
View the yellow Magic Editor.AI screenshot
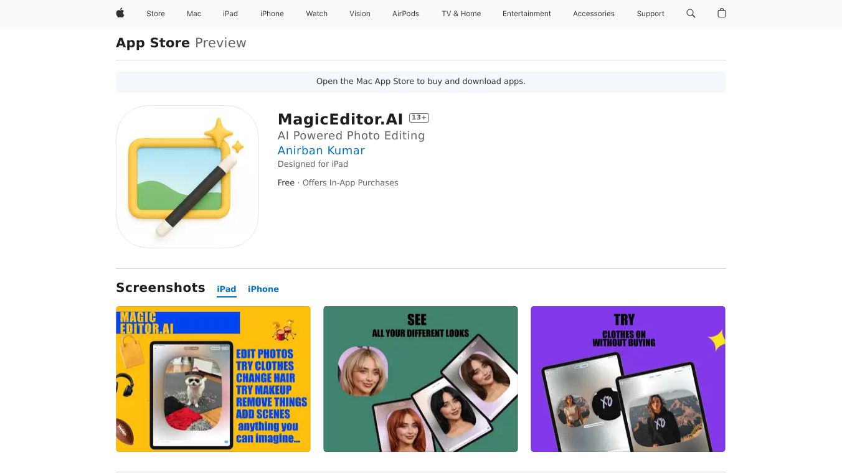pyautogui.click(x=213, y=379)
